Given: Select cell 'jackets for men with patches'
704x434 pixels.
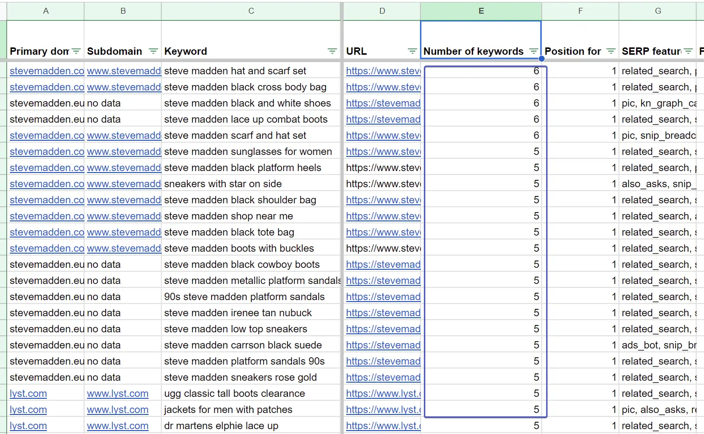Looking at the screenshot, I should (251, 410).
